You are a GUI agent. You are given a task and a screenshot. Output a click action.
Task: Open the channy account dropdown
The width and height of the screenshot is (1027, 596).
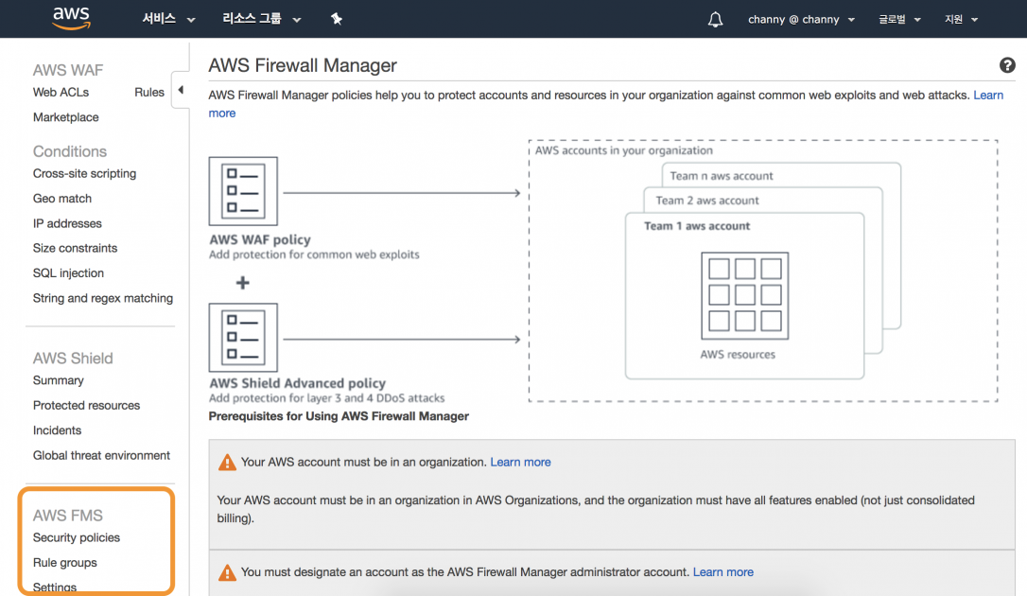click(x=799, y=18)
